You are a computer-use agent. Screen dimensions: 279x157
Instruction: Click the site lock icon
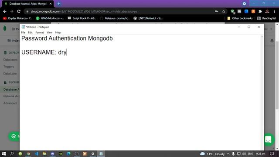pos(27,11)
